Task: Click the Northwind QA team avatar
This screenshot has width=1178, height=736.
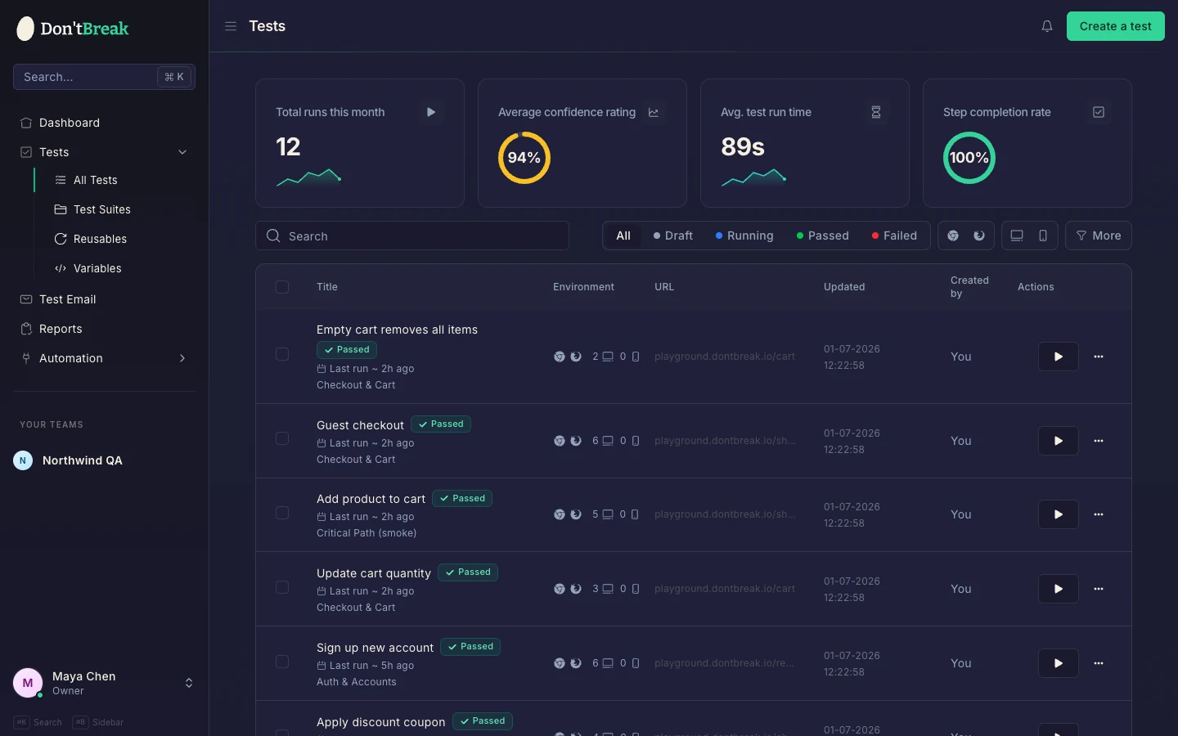Action: point(23,460)
